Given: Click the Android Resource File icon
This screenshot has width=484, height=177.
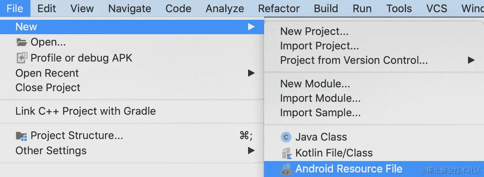Looking at the screenshot, I should click(286, 169).
